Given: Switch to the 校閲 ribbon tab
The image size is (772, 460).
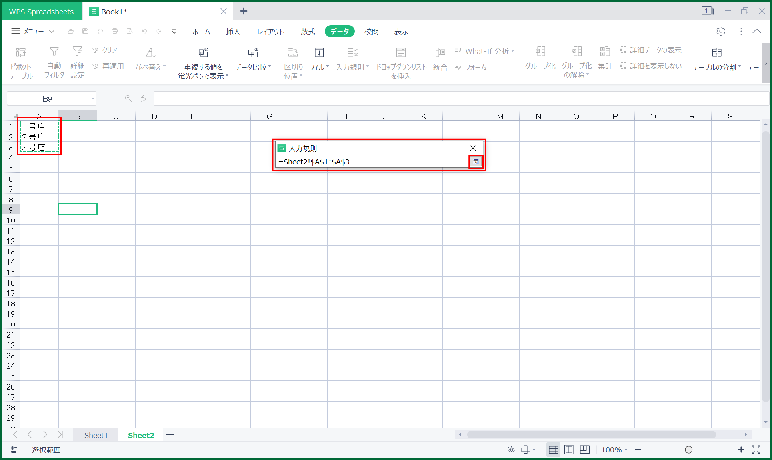Looking at the screenshot, I should [x=371, y=32].
